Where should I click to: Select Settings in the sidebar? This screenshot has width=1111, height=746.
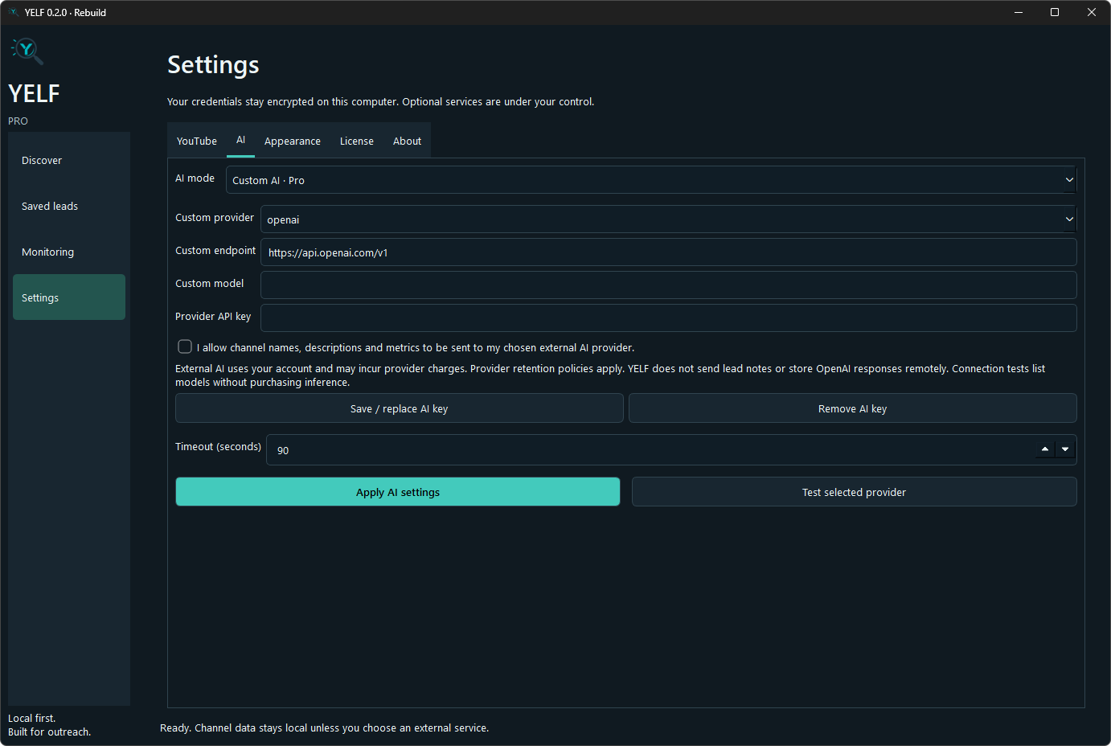69,297
